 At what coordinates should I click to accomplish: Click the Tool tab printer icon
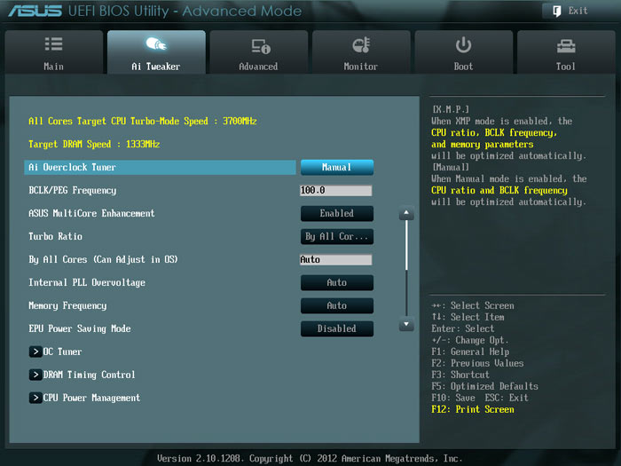[566, 45]
